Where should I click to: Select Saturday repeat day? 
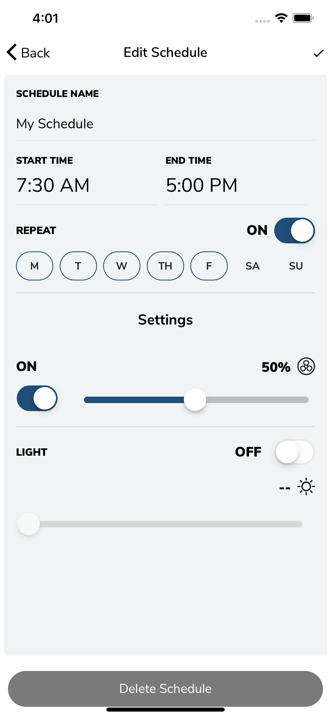tap(252, 266)
